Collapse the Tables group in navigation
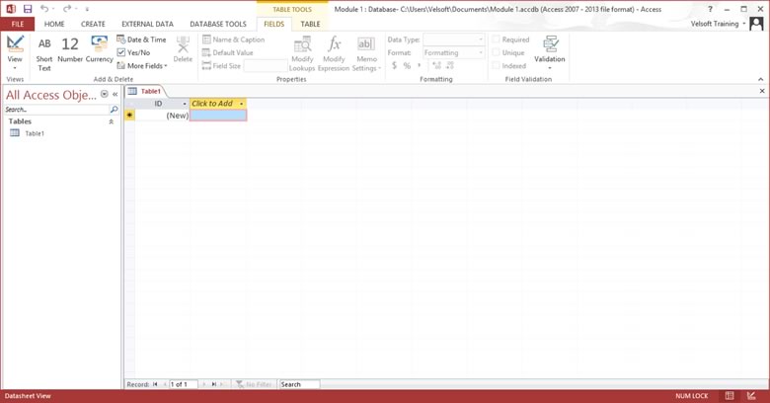The image size is (770, 403). click(x=111, y=121)
